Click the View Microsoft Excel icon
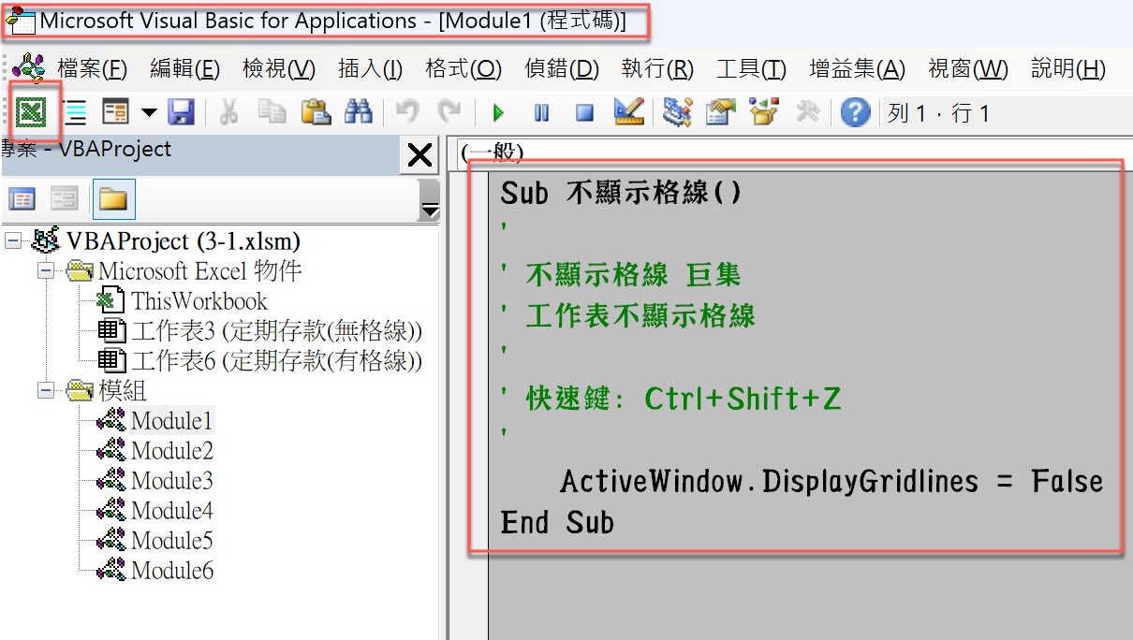1133x640 pixels. pyautogui.click(x=32, y=112)
